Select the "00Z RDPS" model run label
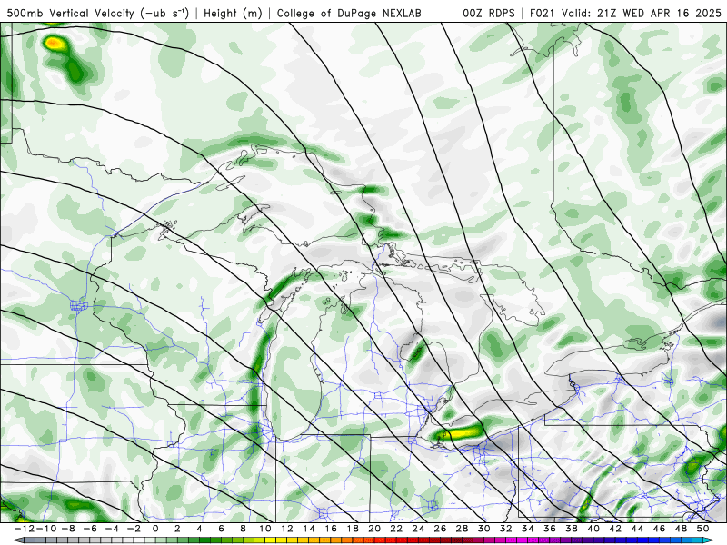The width and height of the screenshot is (727, 545). tap(489, 13)
